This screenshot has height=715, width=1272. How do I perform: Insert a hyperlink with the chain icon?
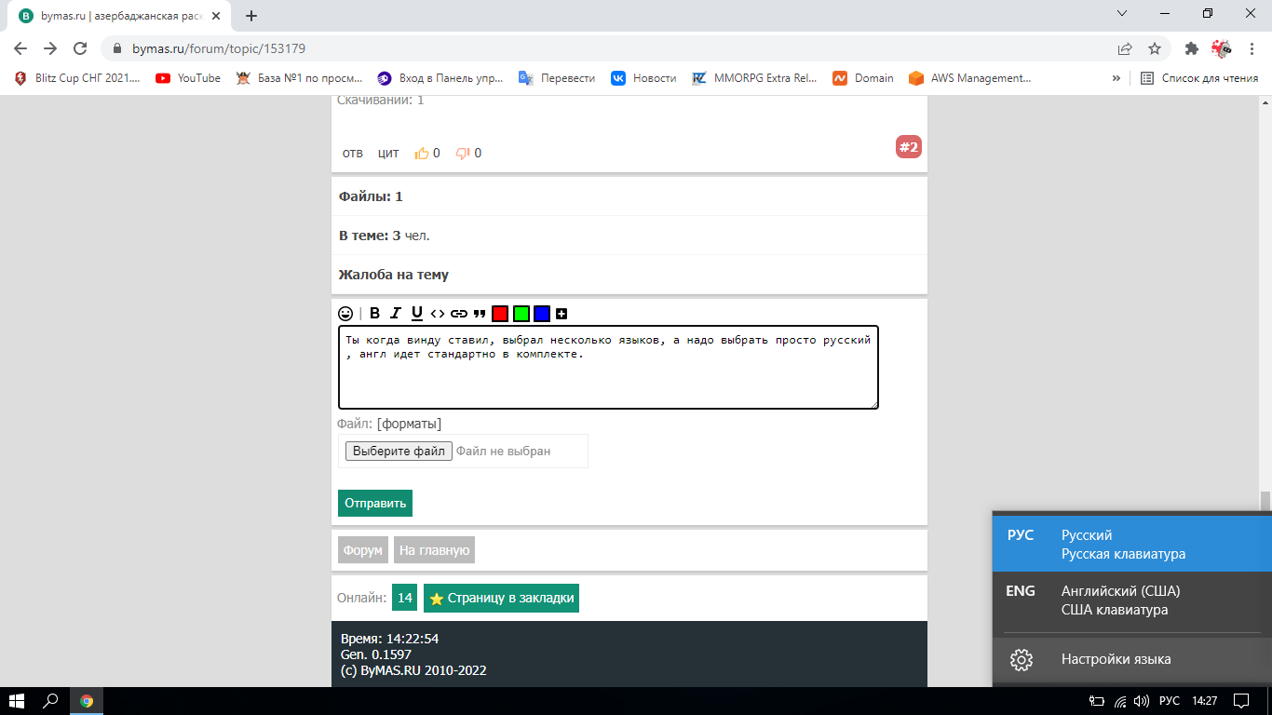(459, 314)
